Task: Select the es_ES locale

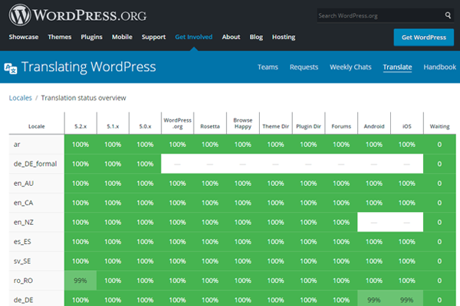Action: click(22, 242)
